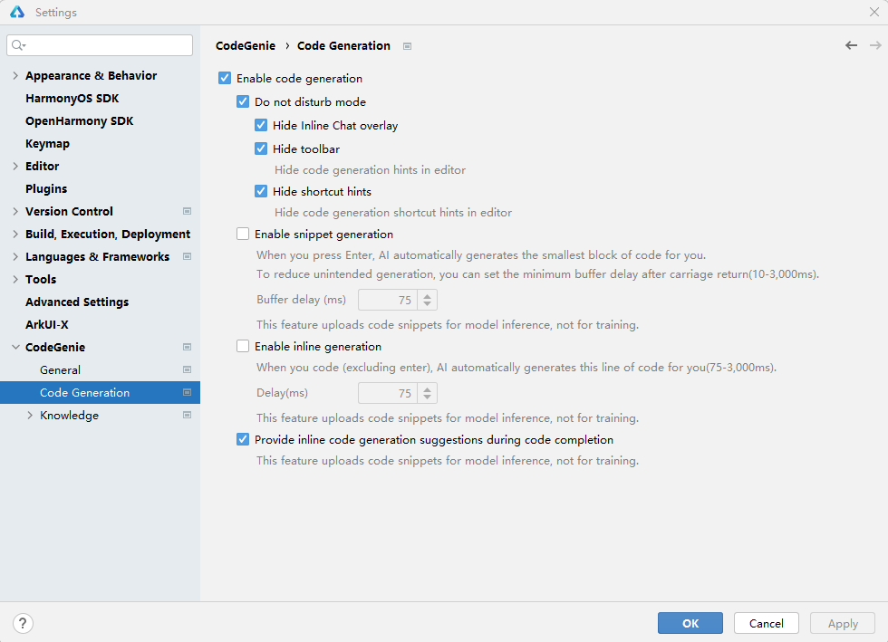Click the Cancel button

[x=766, y=623]
